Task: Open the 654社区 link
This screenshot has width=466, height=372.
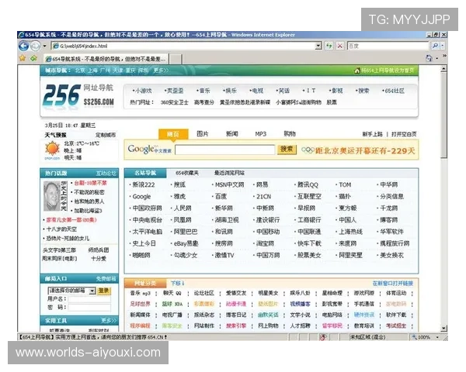Action: tap(394, 91)
